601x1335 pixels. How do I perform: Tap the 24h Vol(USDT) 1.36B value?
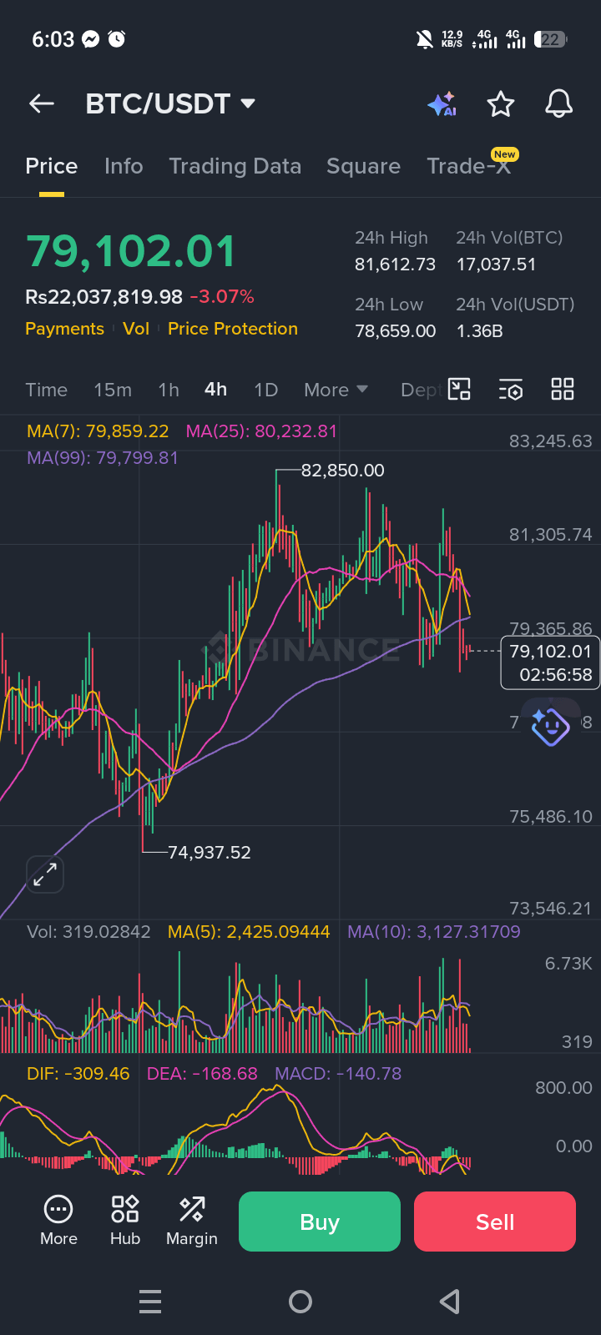479,331
